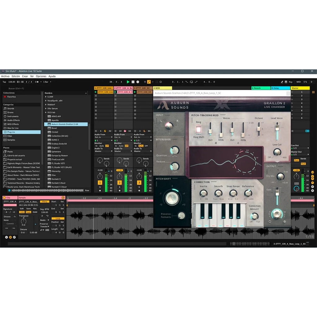Enable Draw mode with the pencil icon

tap(282, 82)
